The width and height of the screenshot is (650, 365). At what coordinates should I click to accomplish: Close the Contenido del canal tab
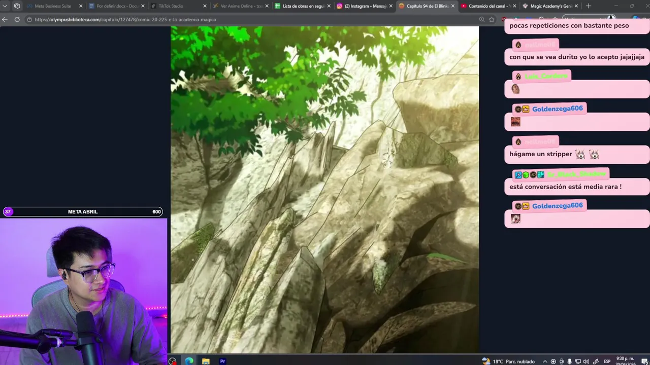[x=515, y=6]
